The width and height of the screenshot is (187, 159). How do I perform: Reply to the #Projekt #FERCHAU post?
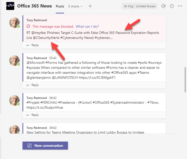[x=32, y=115]
